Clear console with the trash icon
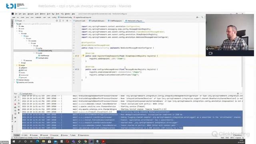The image size is (256, 144). pyautogui.click(x=19, y=113)
